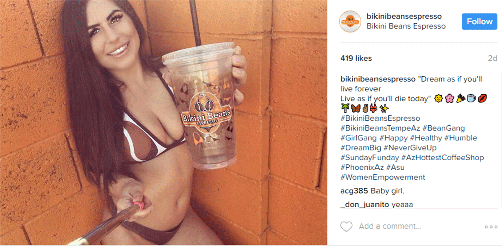The width and height of the screenshot is (502, 246).
Task: Open the #BikiniBeansEspresso hashtag
Action: [381, 119]
